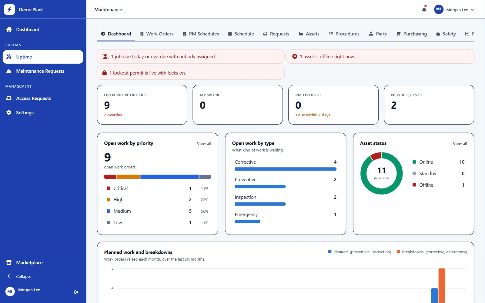
Task: Open the Open Work Orders summary card
Action: point(142,105)
